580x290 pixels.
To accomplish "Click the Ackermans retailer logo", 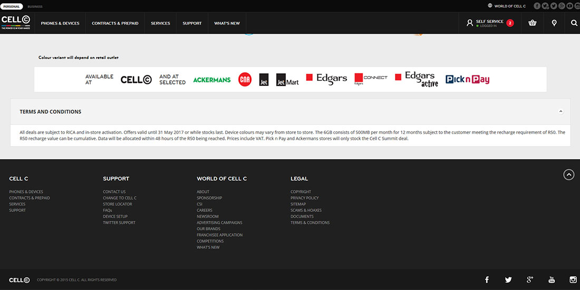I will 212,80.
